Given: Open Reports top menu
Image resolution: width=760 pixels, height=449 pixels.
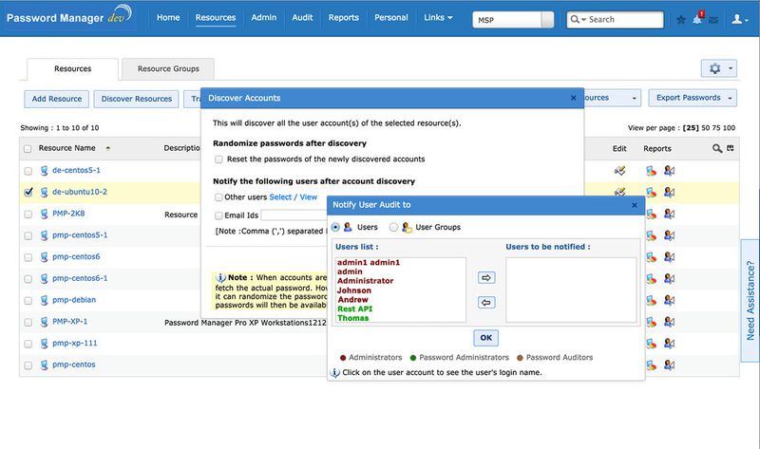Looking at the screenshot, I should pos(344,17).
